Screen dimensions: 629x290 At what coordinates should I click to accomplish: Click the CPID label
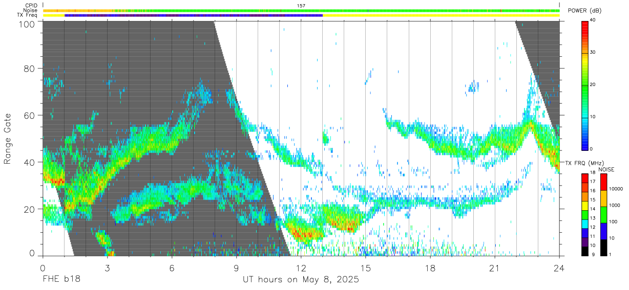pyautogui.click(x=31, y=5)
